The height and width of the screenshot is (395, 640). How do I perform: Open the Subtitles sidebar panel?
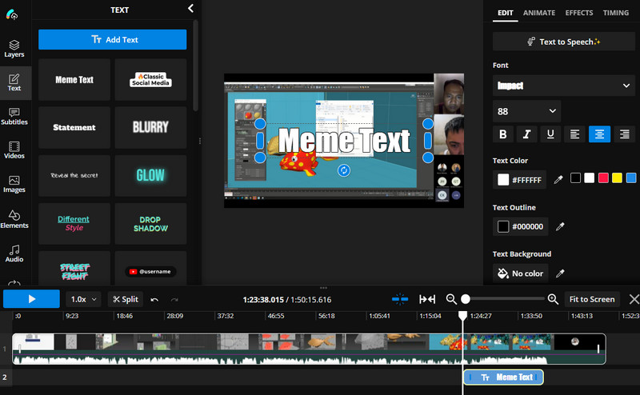point(14,116)
